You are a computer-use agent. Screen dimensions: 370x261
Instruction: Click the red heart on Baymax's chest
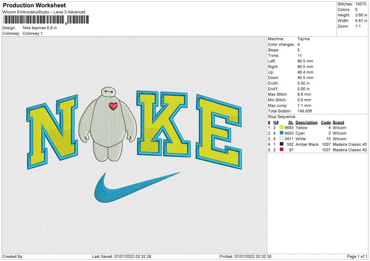click(113, 106)
